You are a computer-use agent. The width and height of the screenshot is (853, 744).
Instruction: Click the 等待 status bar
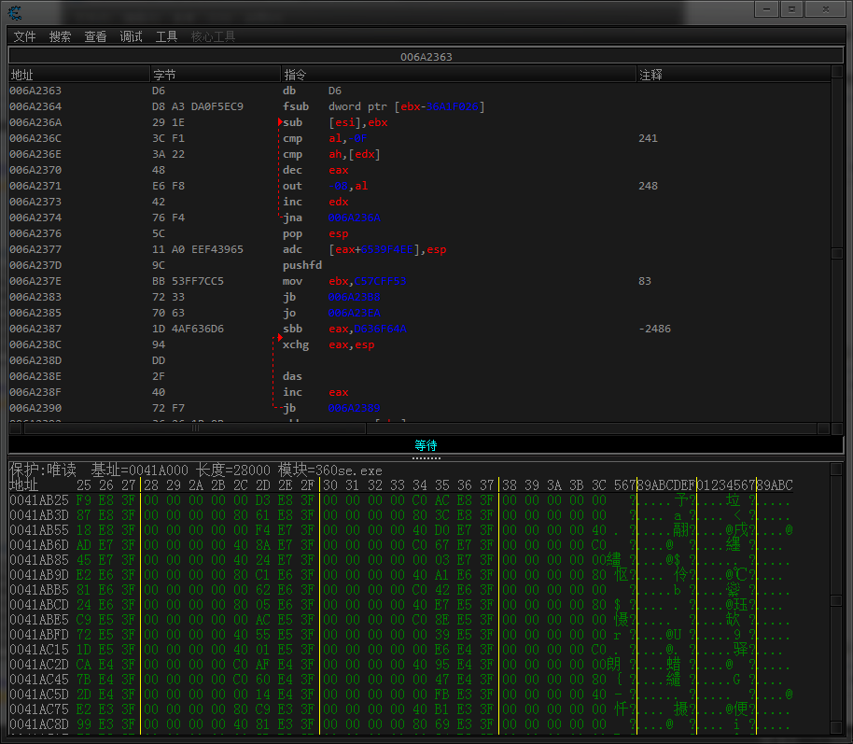[426, 445]
